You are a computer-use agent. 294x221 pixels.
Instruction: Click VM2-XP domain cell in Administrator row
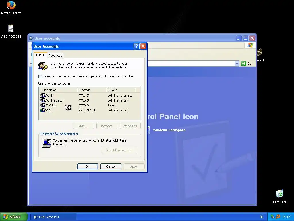tap(84, 100)
